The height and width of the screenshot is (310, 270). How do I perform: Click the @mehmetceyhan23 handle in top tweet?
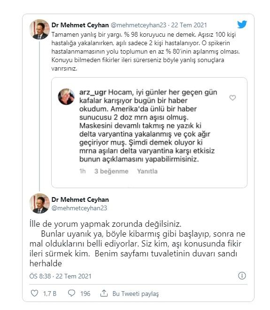tap(139, 25)
